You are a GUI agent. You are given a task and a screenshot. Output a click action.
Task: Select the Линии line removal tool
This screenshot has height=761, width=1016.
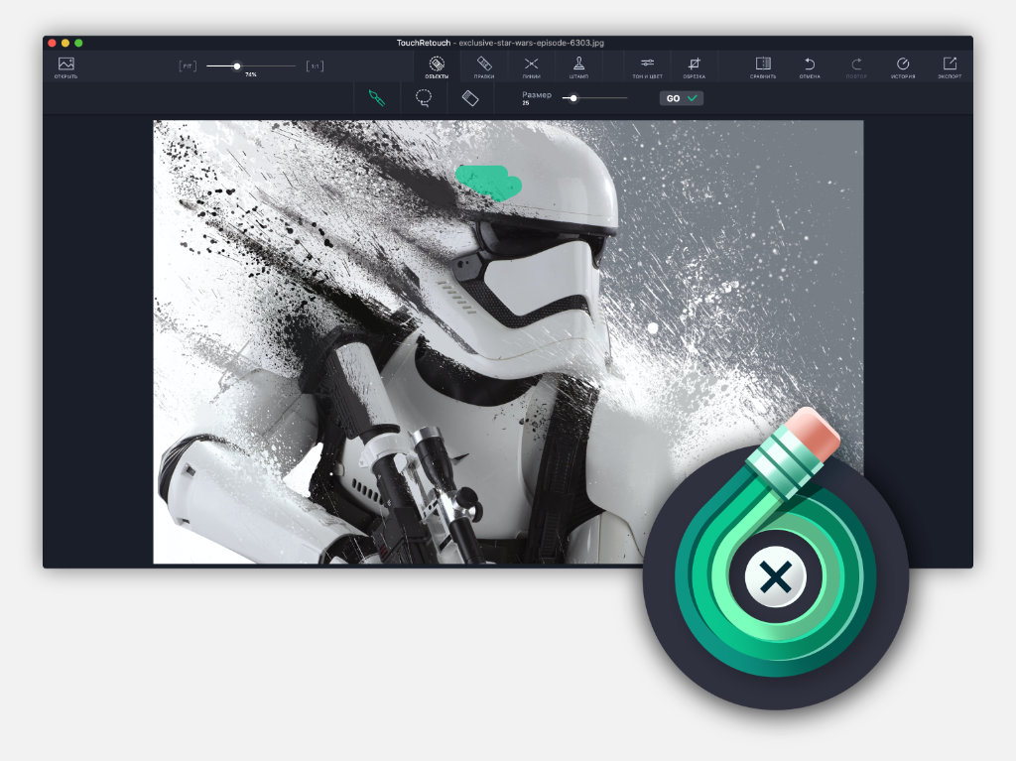(532, 67)
